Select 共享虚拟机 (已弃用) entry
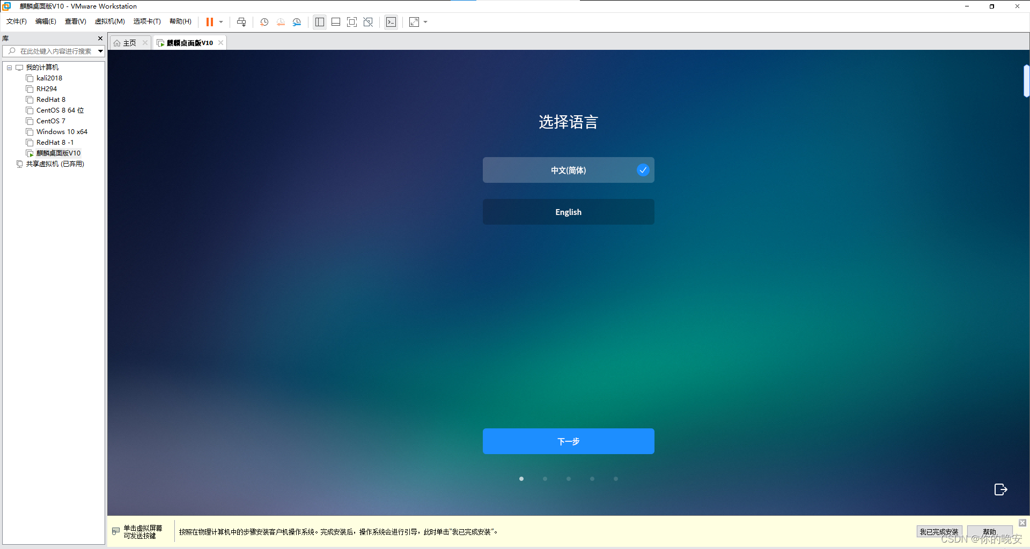Viewport: 1030px width, 549px height. click(x=55, y=164)
